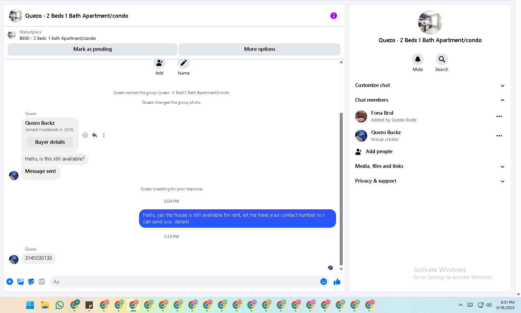Image resolution: width=521 pixels, height=313 pixels.
Task: Click the "Message sent" bubble
Action: point(41,173)
